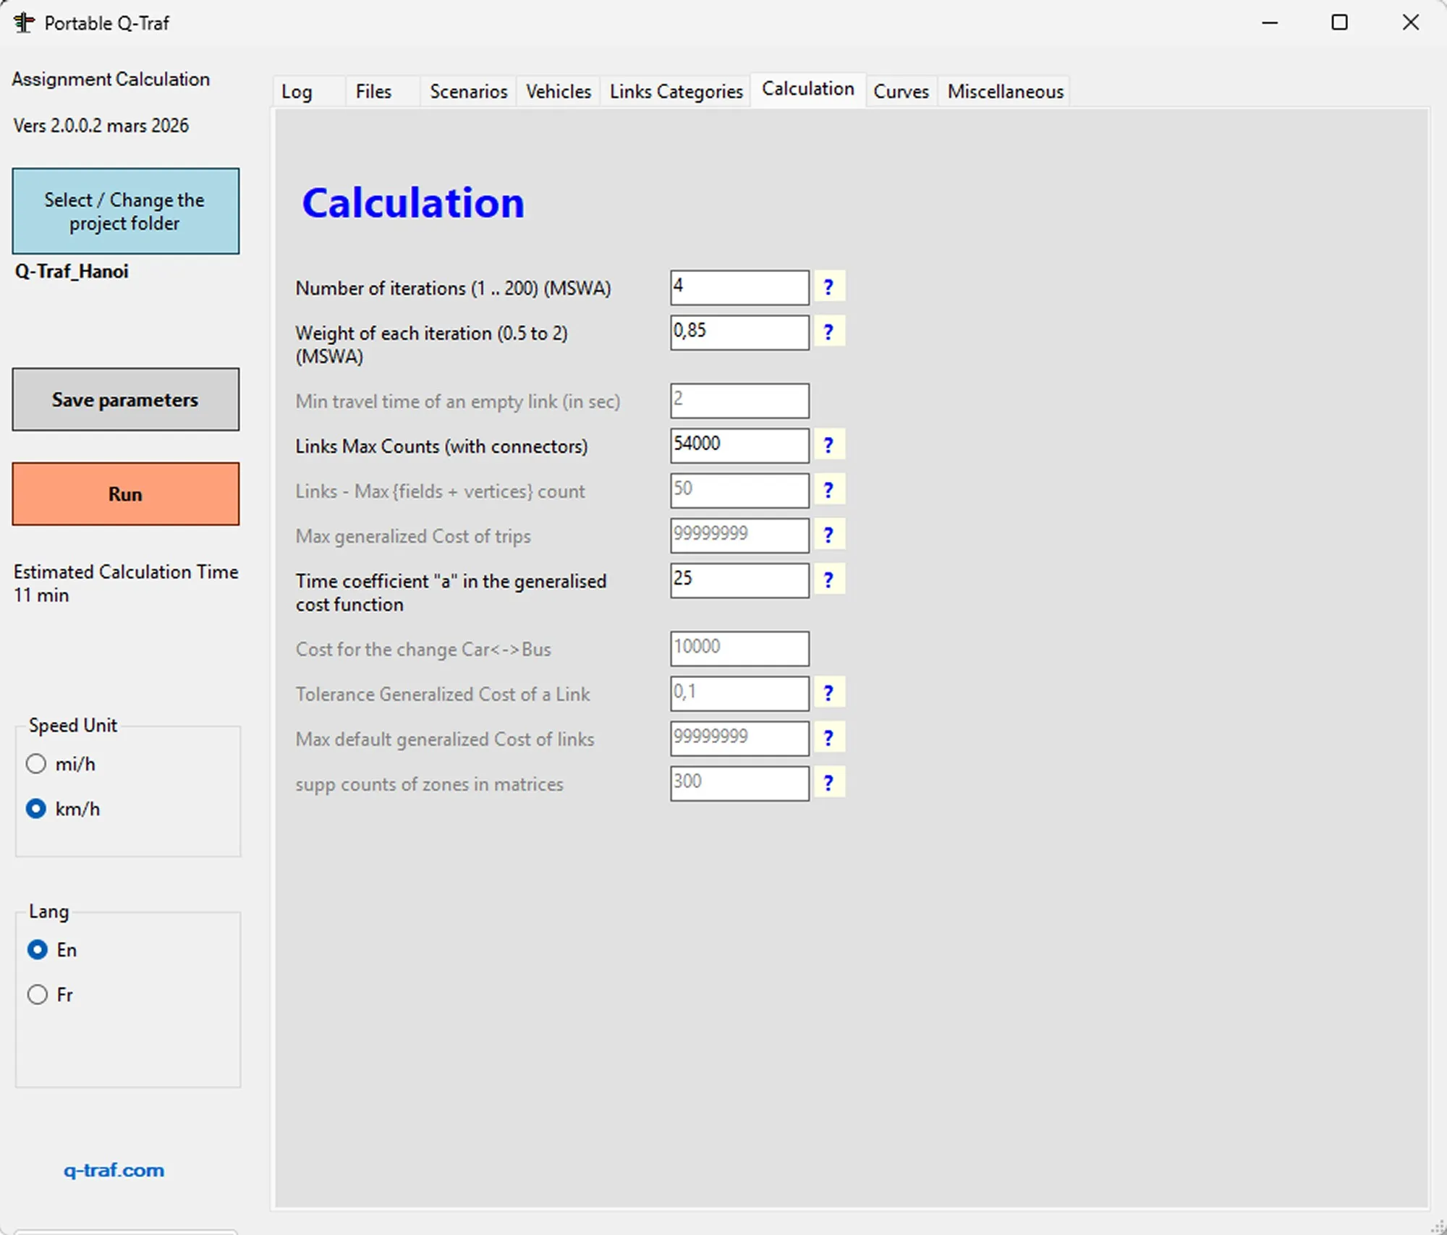Image resolution: width=1447 pixels, height=1235 pixels.
Task: Switch language to Fr
Action: click(38, 994)
